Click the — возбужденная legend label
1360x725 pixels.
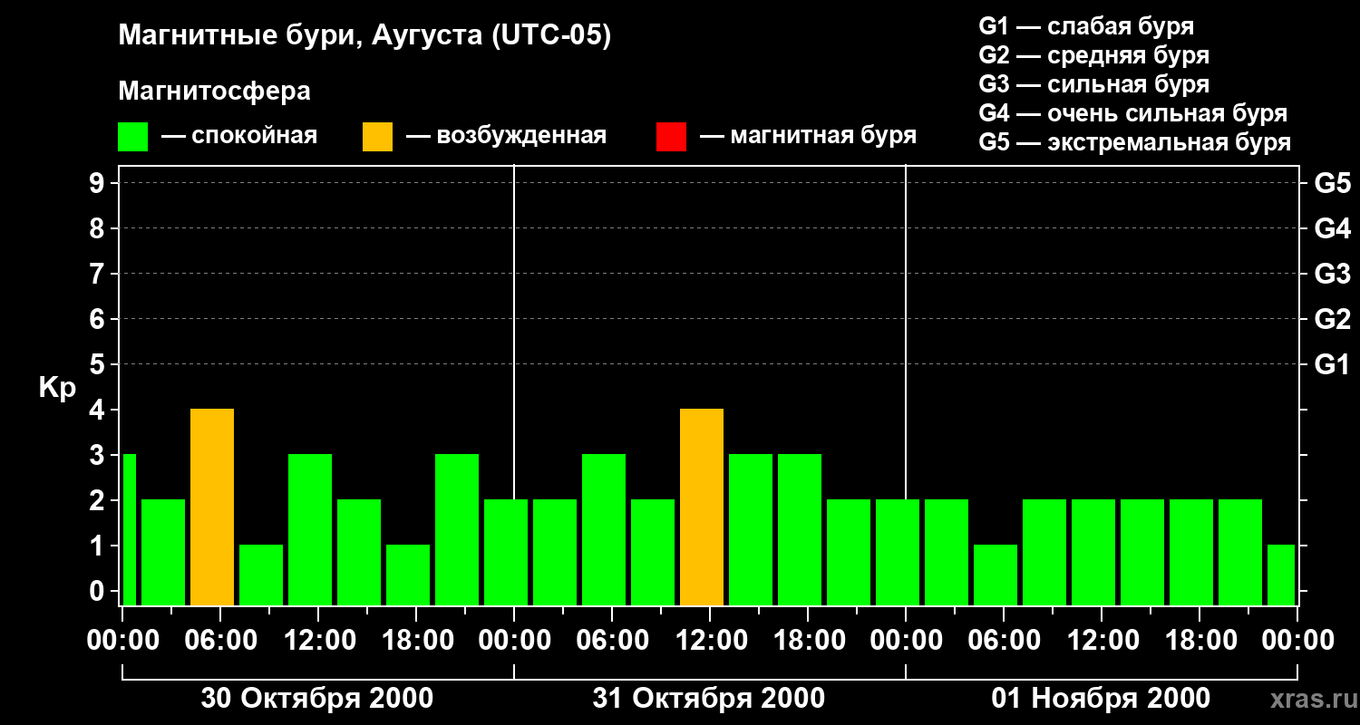(506, 136)
